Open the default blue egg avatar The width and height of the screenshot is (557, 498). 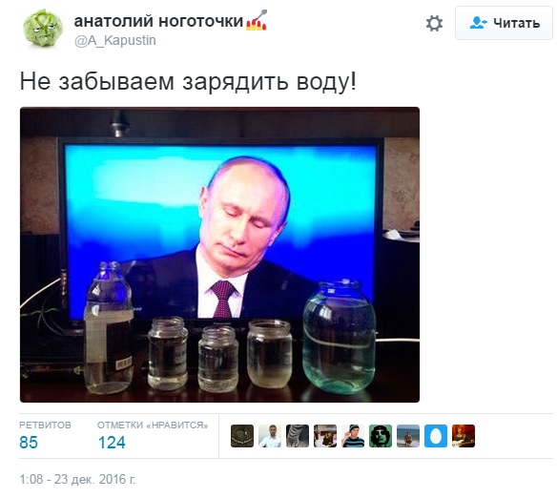click(436, 436)
